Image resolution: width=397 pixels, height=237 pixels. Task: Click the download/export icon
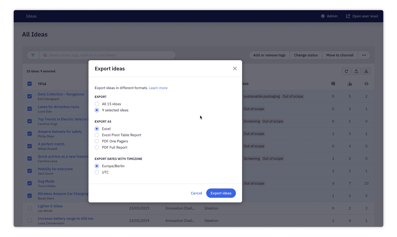[x=366, y=71]
